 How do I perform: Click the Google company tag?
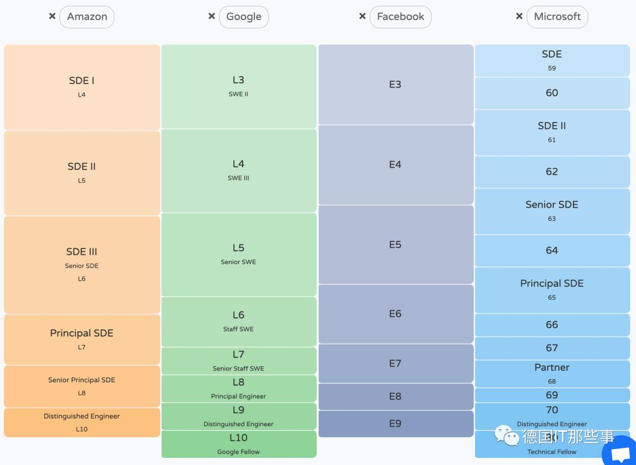pos(244,17)
